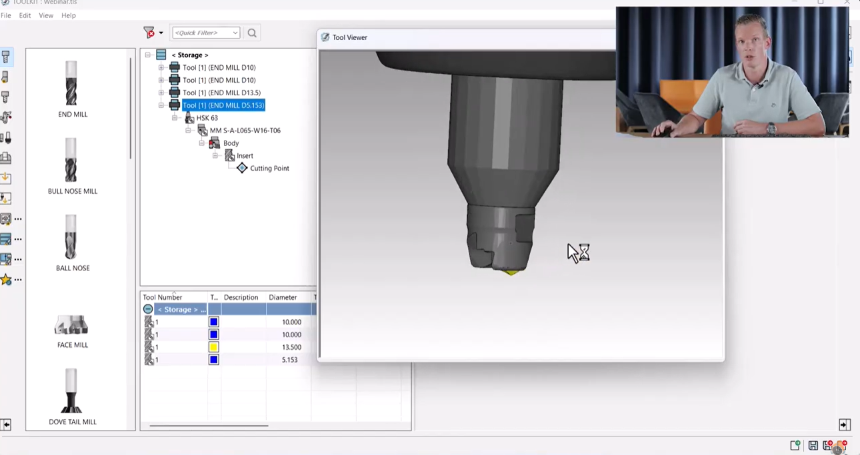
Task: Click the red filter icon next to Quick Filter
Action: (x=149, y=32)
